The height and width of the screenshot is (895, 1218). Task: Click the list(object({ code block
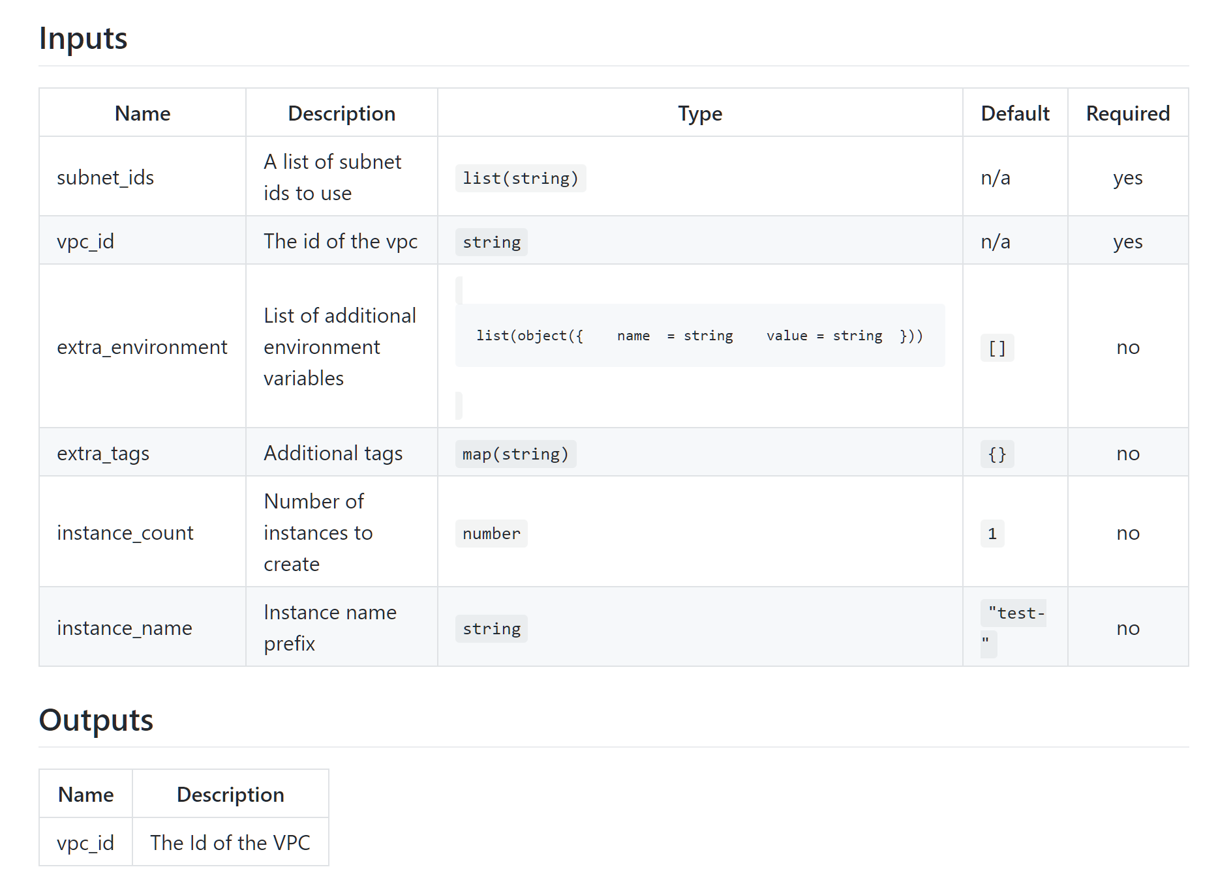click(x=699, y=336)
